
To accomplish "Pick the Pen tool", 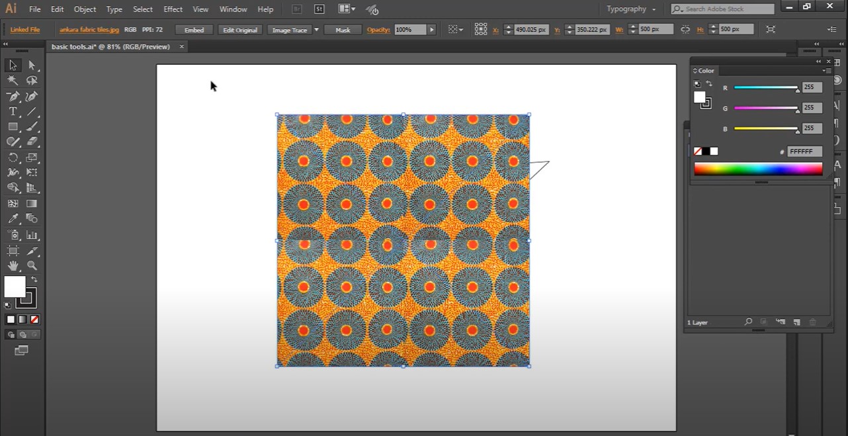I will (x=13, y=97).
